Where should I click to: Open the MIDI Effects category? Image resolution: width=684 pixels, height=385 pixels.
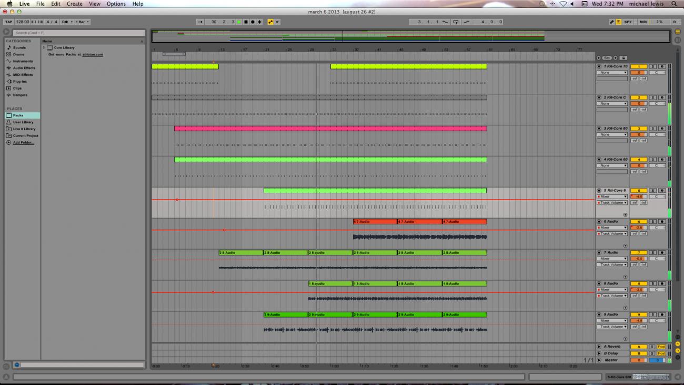tap(23, 75)
